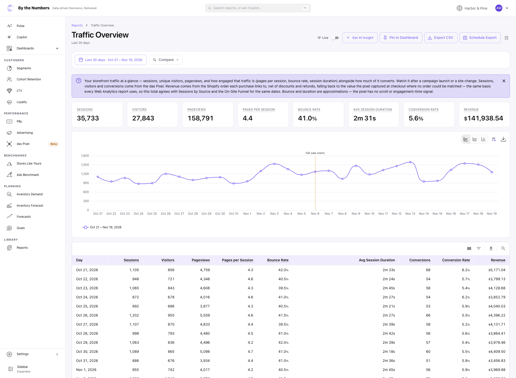Open the Pulse page icon
516x378 pixels.
[9, 26]
